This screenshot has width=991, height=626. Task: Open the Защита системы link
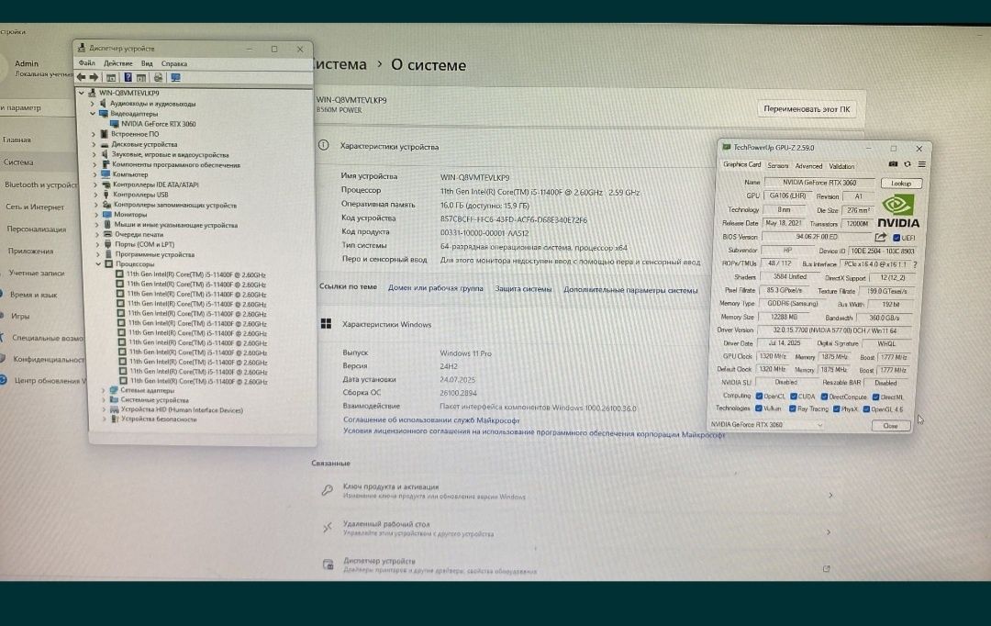(523, 289)
